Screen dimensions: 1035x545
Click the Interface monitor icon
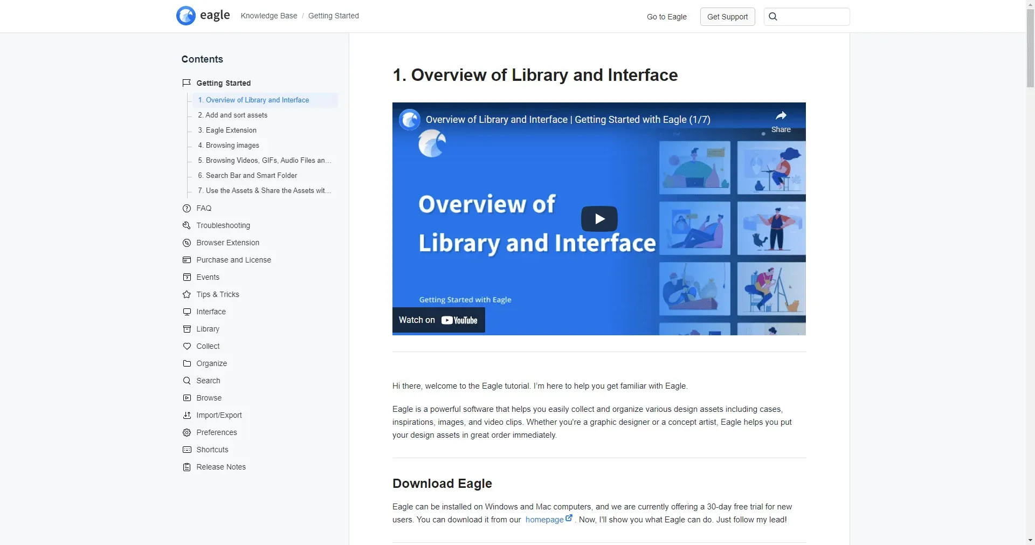[x=187, y=312]
